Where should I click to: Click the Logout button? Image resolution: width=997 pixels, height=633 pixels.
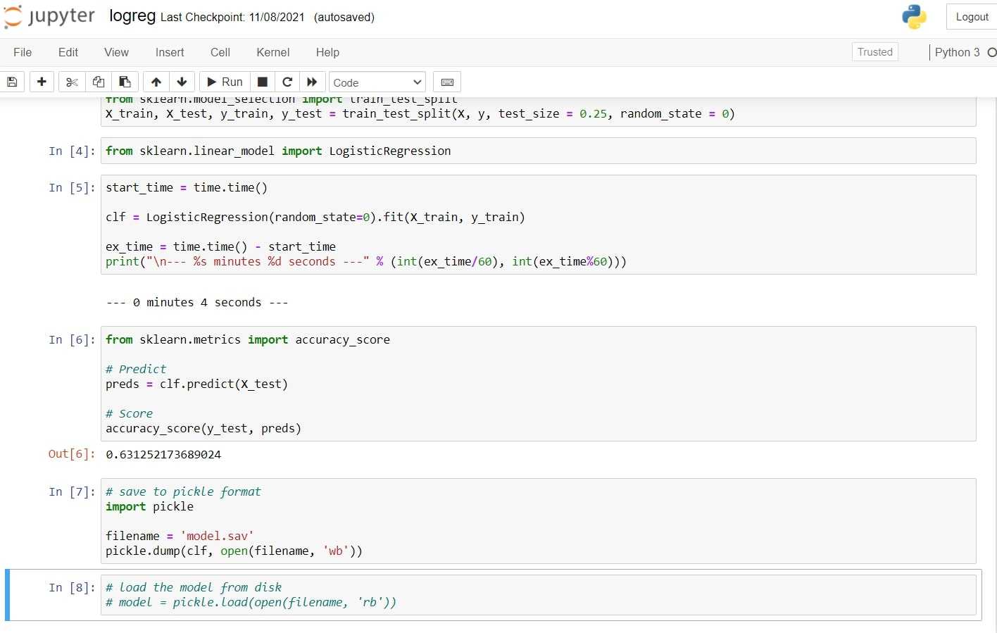972,17
